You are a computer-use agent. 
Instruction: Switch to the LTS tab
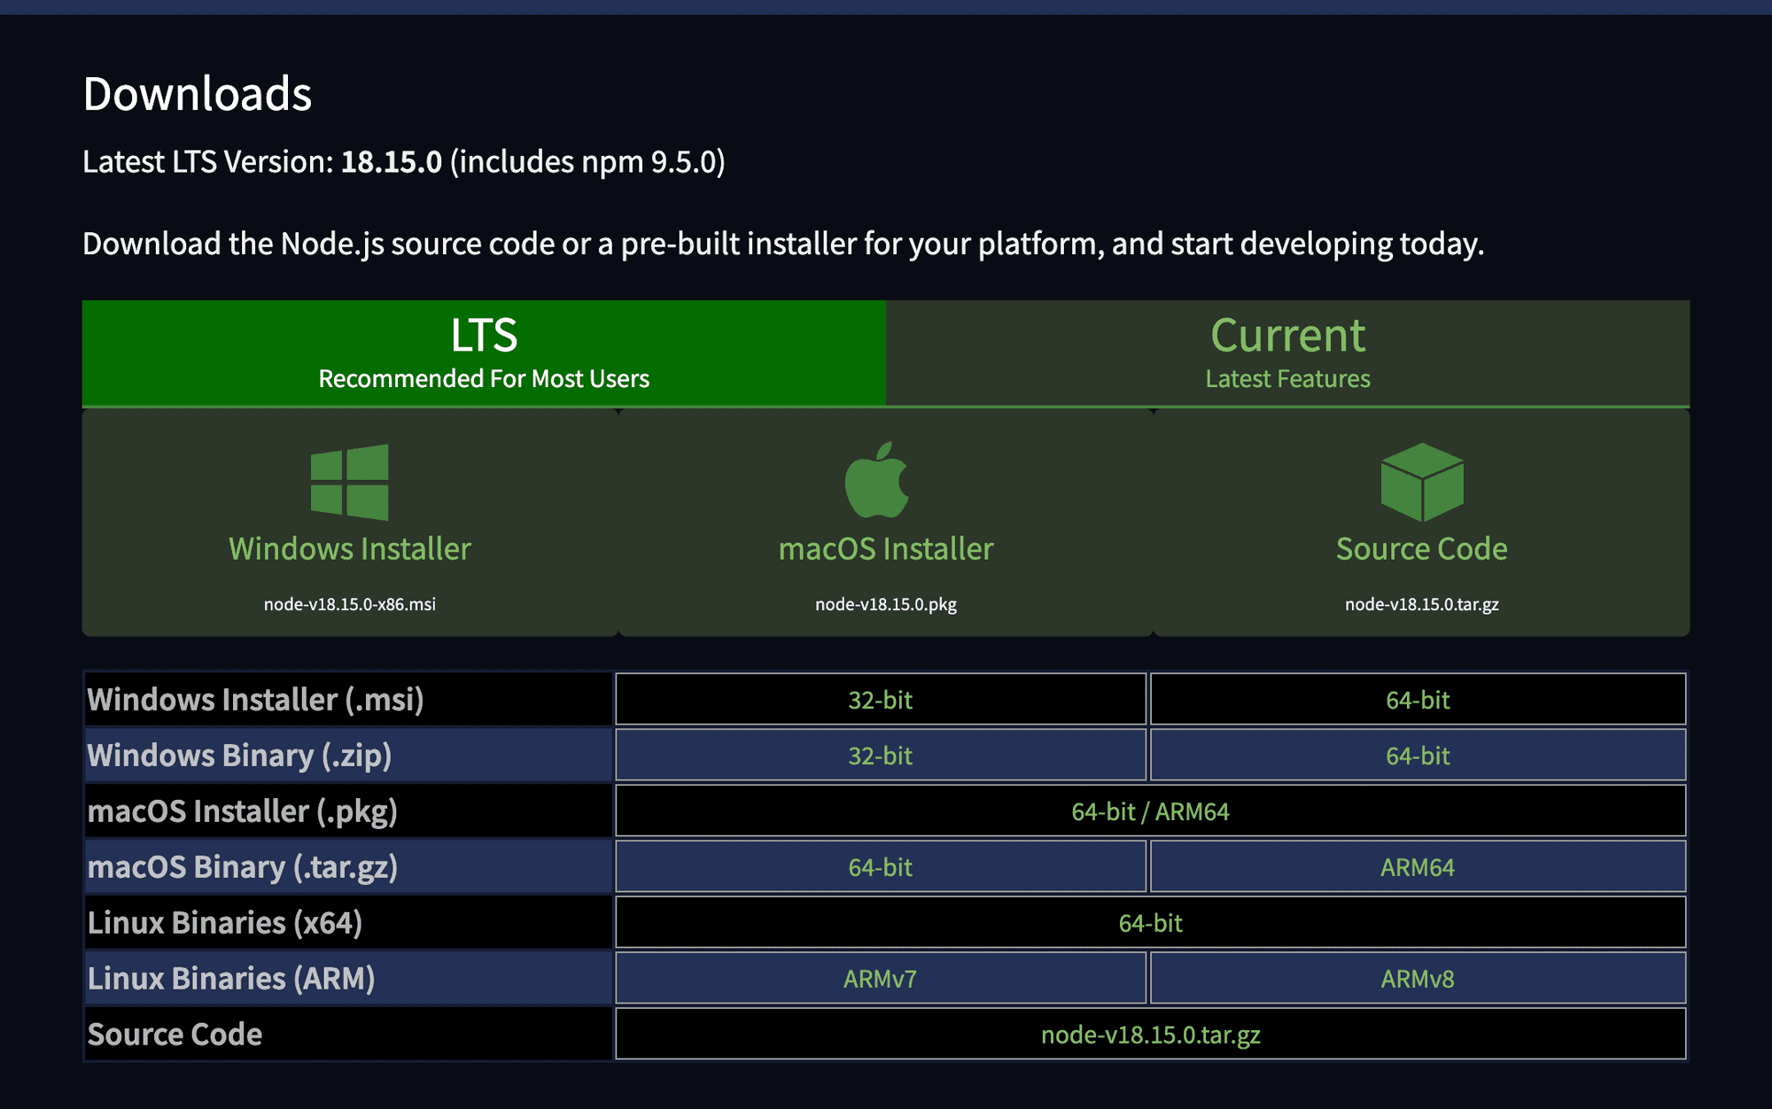tap(484, 353)
